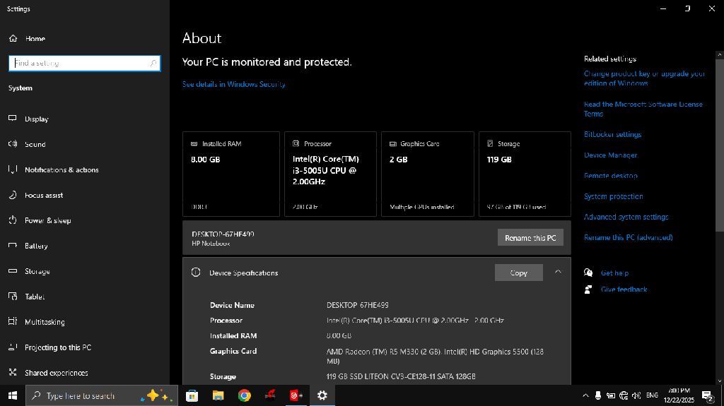Click the Settings window vertical scrollbar
Screen dimensions: 724x406
tap(719, 141)
